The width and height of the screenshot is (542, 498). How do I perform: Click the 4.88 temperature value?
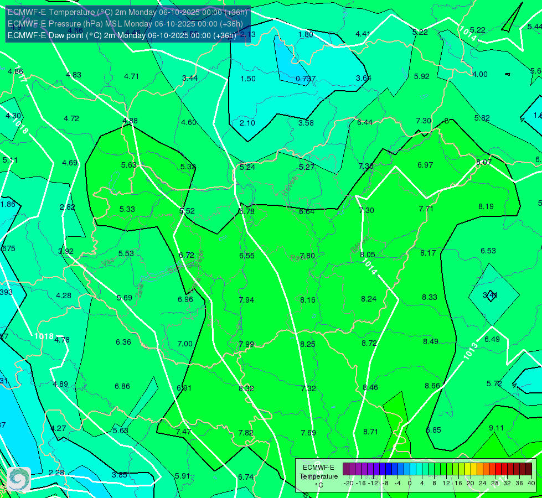pyautogui.click(x=130, y=121)
